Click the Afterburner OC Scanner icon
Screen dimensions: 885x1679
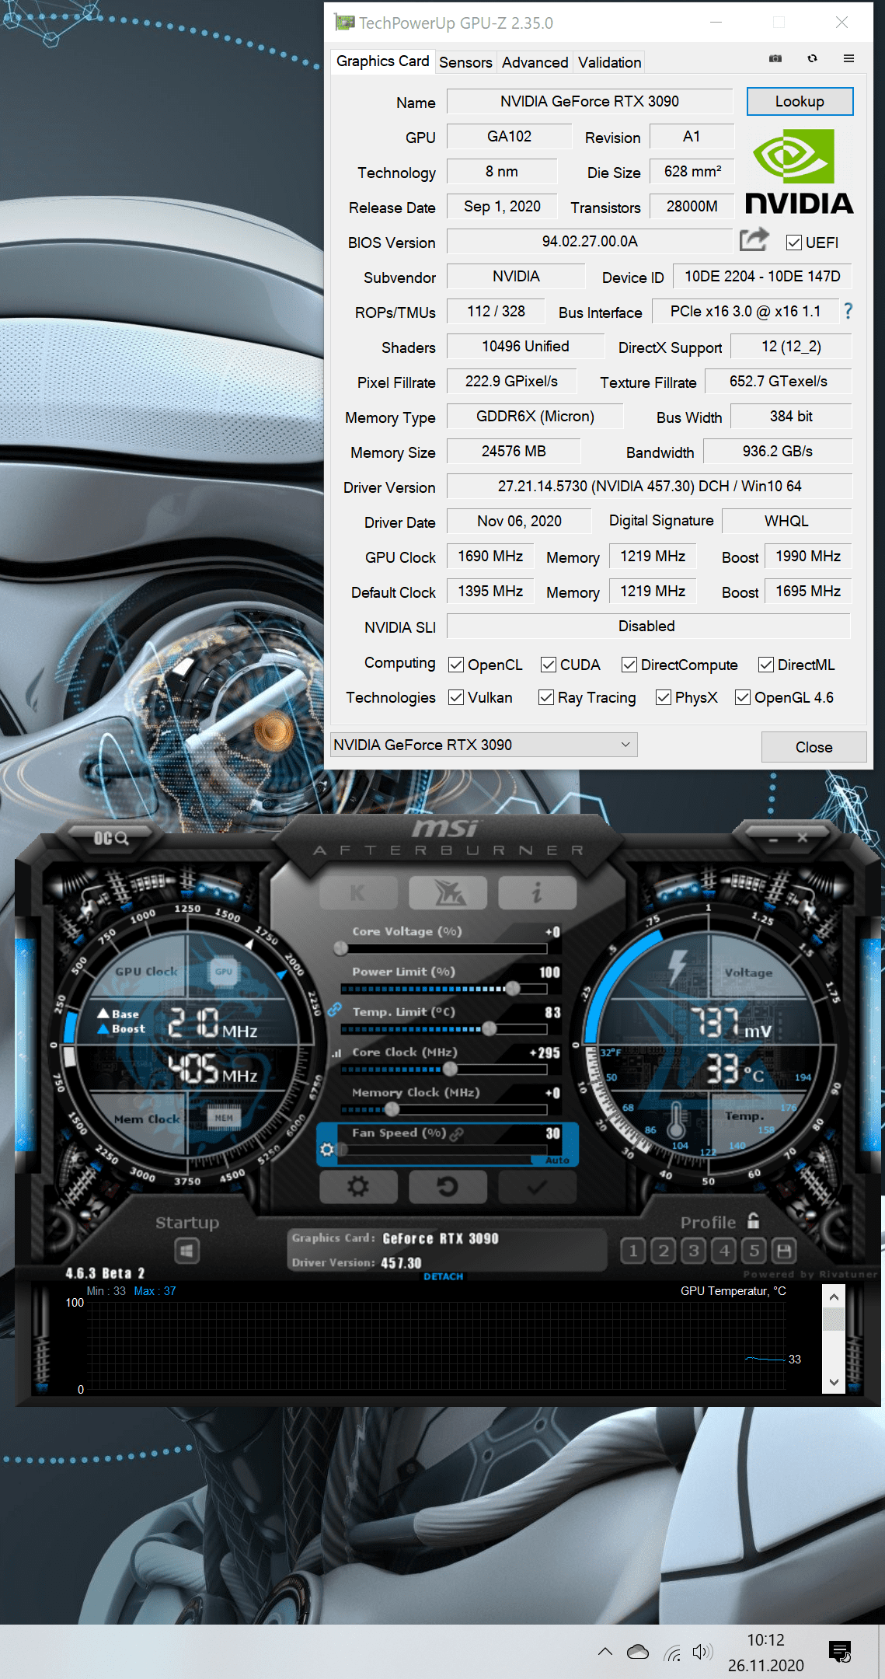tap(110, 838)
